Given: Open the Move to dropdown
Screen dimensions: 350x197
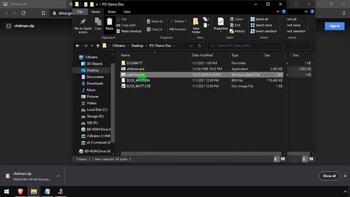Looking at the screenshot, I should (x=156, y=21).
